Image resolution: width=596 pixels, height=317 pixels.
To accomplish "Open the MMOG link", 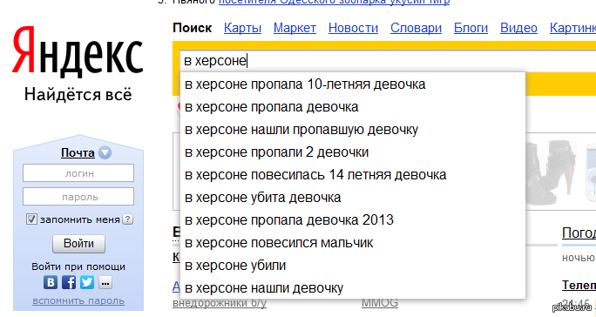I will (379, 303).
